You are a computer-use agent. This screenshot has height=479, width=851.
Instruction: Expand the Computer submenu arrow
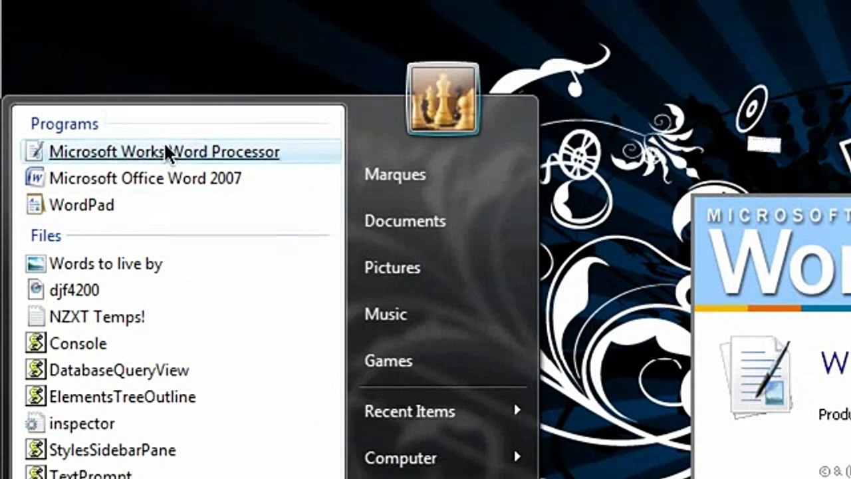(517, 457)
